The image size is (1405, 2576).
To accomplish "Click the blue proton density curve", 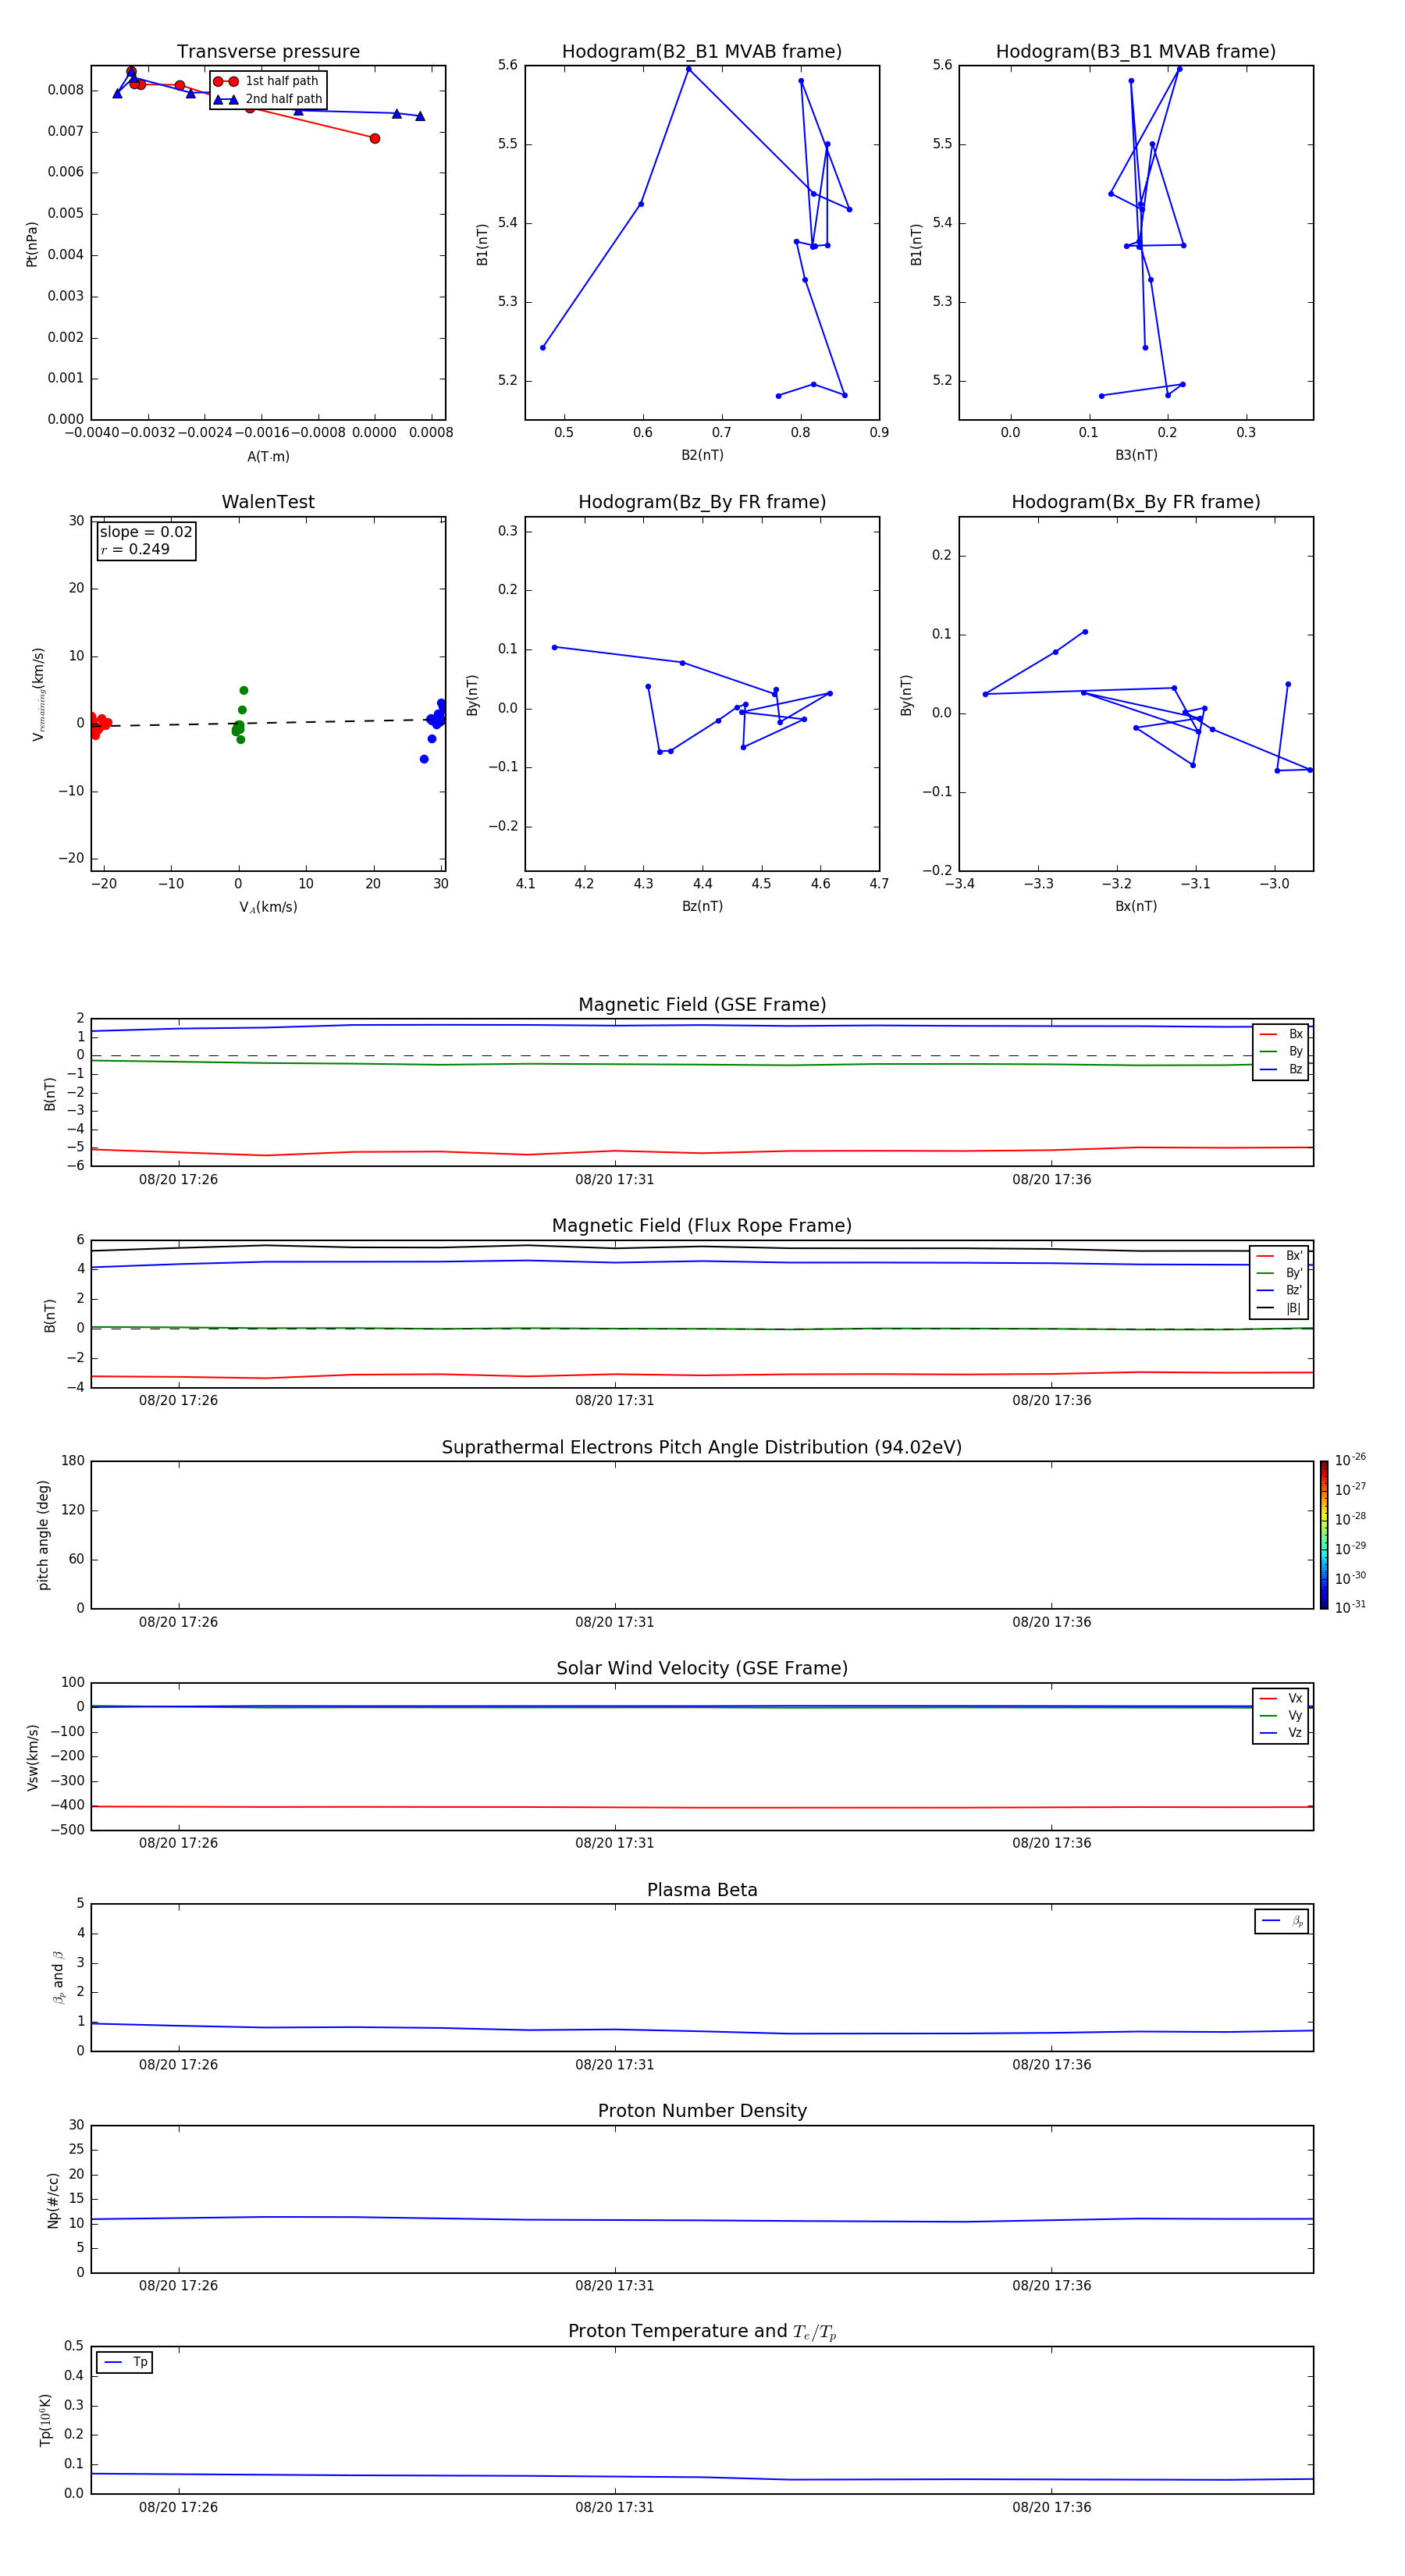I will 702,2220.
